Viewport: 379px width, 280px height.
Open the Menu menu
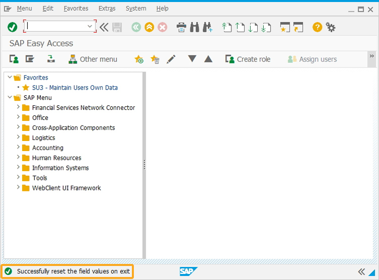(x=24, y=9)
